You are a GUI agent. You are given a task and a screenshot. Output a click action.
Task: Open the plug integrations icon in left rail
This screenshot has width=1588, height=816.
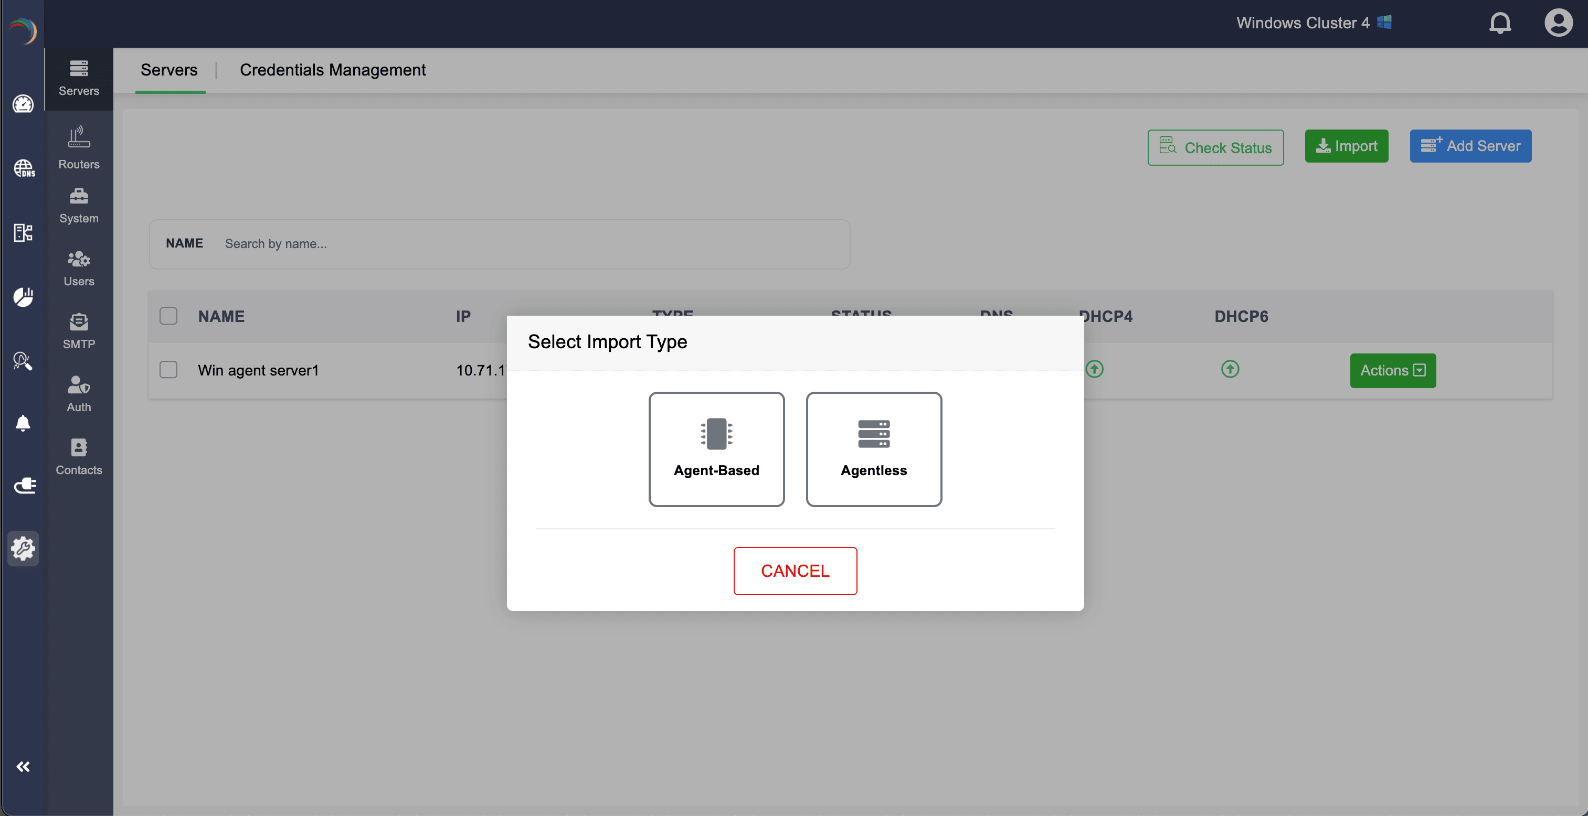coord(24,486)
